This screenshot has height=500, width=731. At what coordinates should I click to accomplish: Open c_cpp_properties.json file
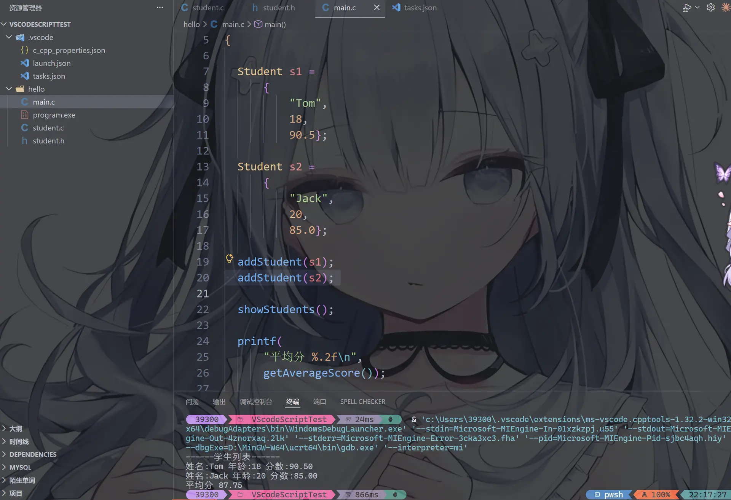[x=69, y=50]
